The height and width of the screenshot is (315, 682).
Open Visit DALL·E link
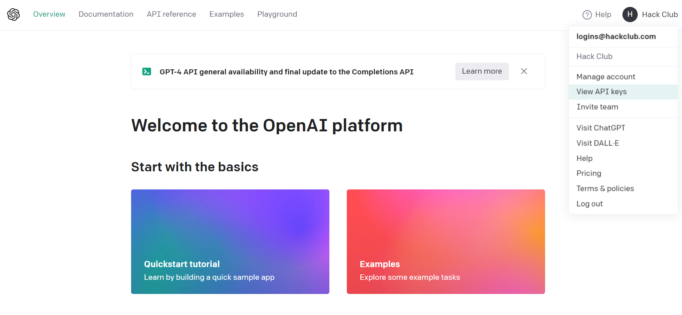[x=623, y=143]
